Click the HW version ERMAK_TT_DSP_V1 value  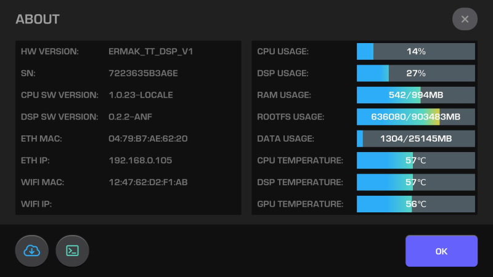(x=150, y=52)
